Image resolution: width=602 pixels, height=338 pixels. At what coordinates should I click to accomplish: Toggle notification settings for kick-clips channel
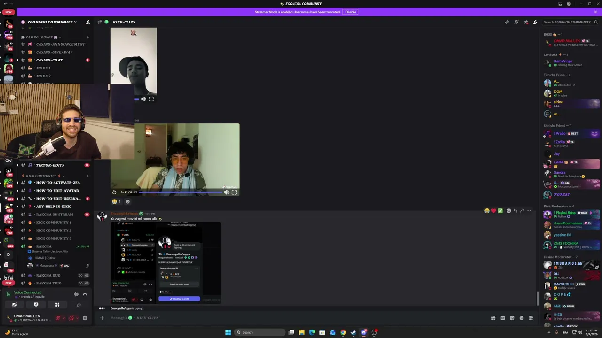tap(516, 22)
